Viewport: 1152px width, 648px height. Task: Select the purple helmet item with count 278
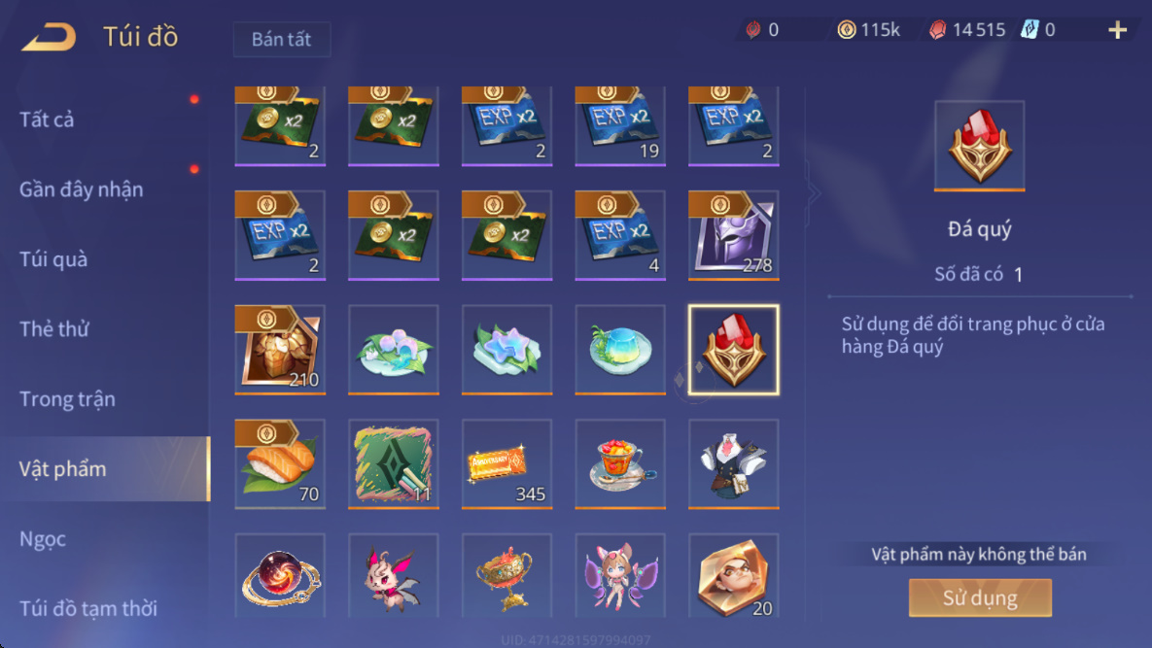(733, 235)
